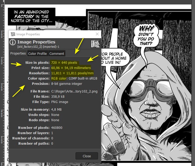Click the 'Precision:' label
This screenshot has width=195, height=166.
click(x=41, y=84)
